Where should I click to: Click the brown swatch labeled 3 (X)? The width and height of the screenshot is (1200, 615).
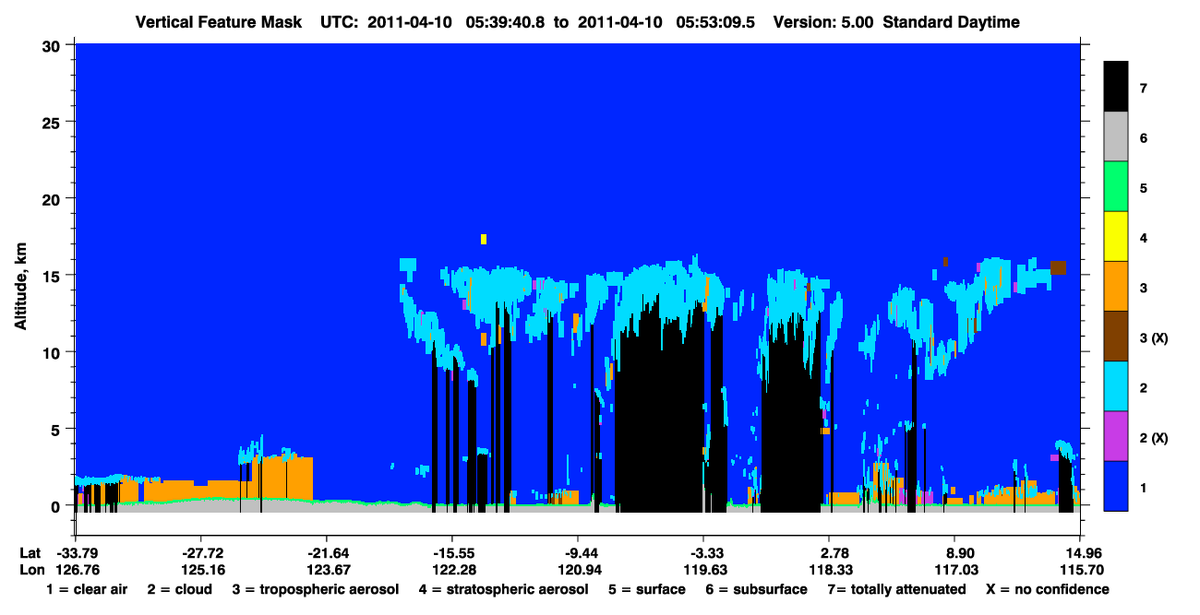(x=1116, y=337)
